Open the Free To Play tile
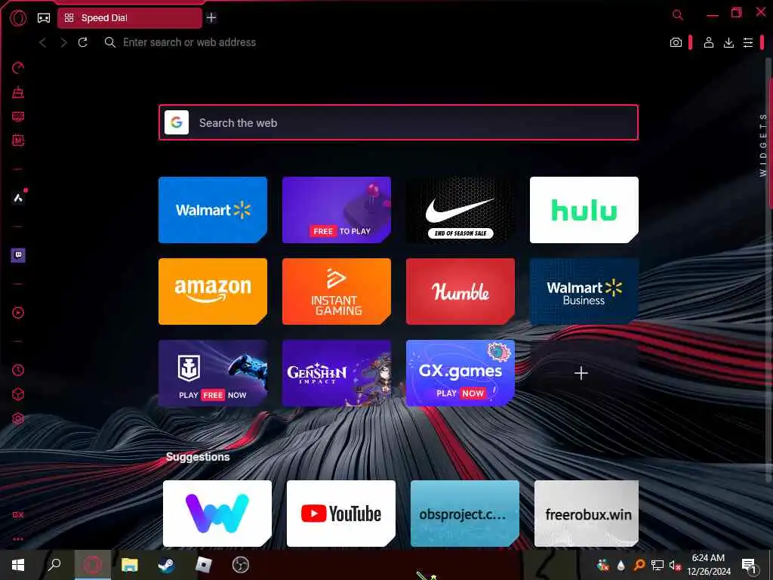The width and height of the screenshot is (773, 580). pos(337,210)
